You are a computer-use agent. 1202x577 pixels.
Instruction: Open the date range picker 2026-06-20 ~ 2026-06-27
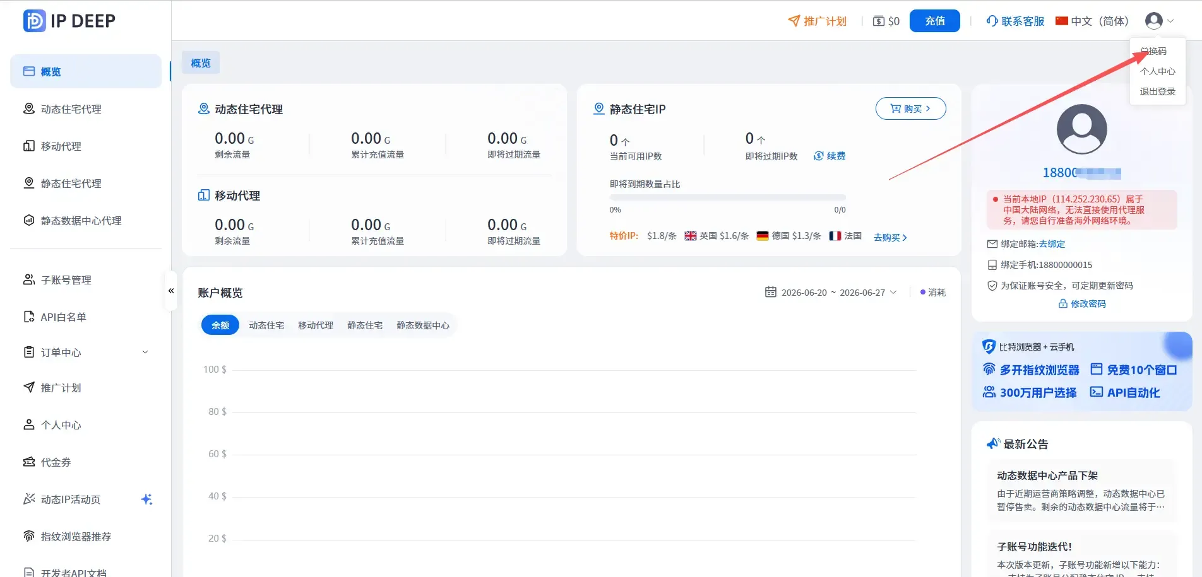831,293
